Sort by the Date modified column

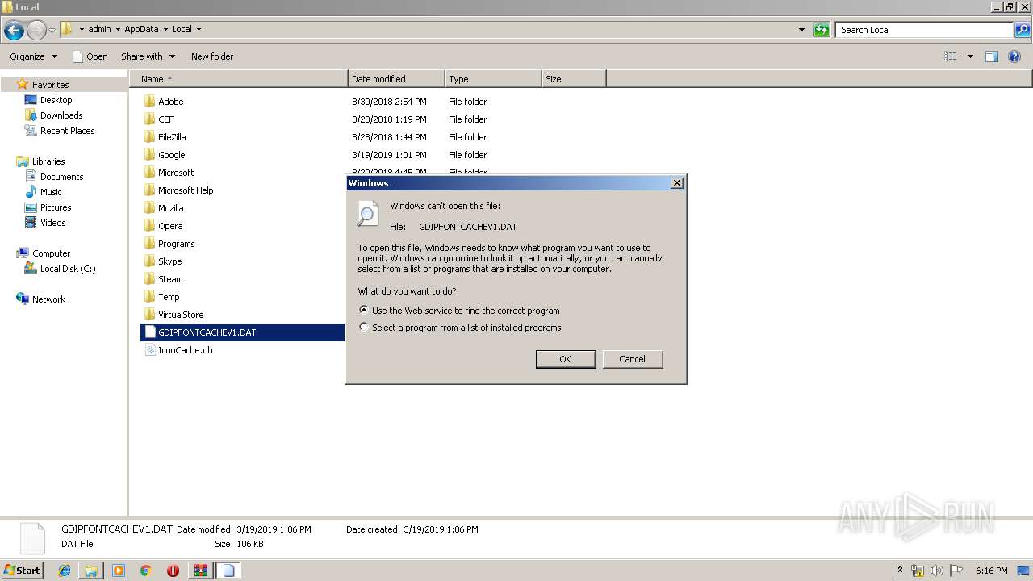[x=396, y=79]
